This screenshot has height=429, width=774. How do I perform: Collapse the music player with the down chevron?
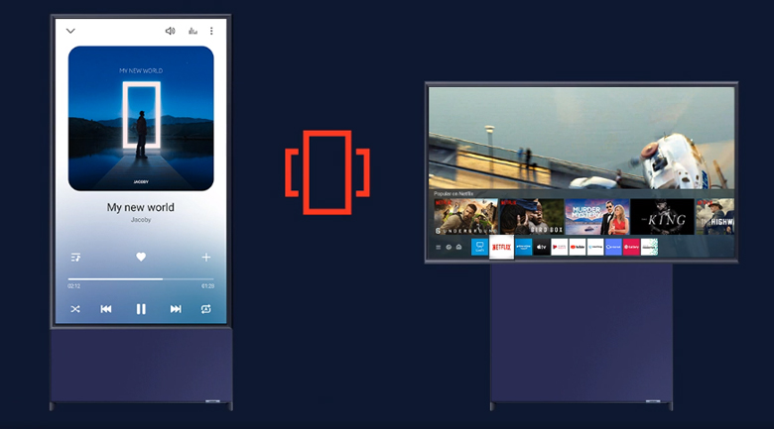pos(70,31)
